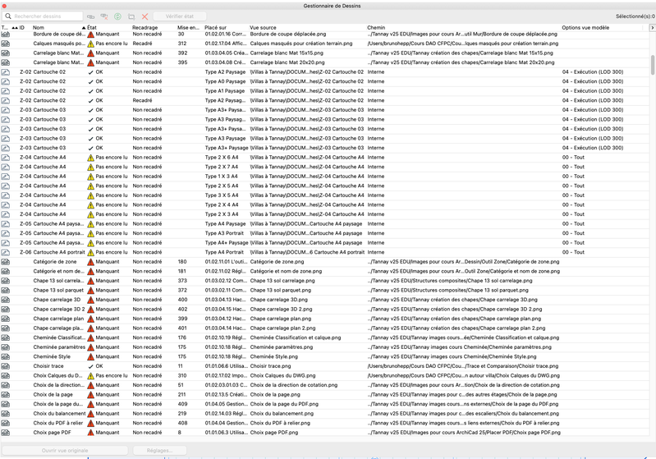
Task: Click the Réglages... button
Action: (160, 451)
